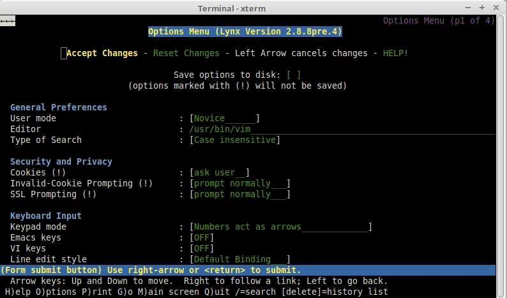
Task: Open the Type of Search dropdown
Action: (x=235, y=140)
